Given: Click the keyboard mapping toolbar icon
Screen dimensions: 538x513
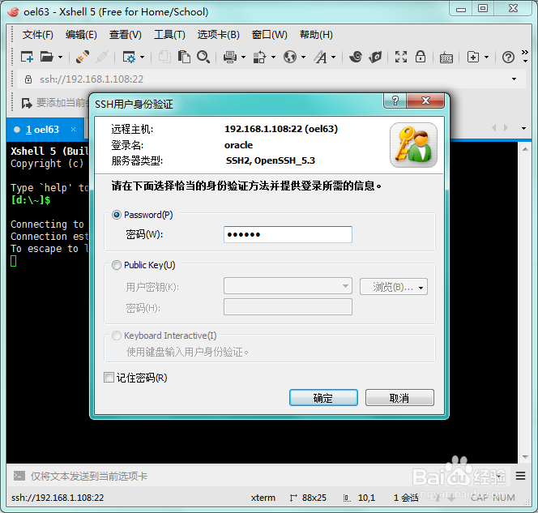Looking at the screenshot, I should pos(446,58).
